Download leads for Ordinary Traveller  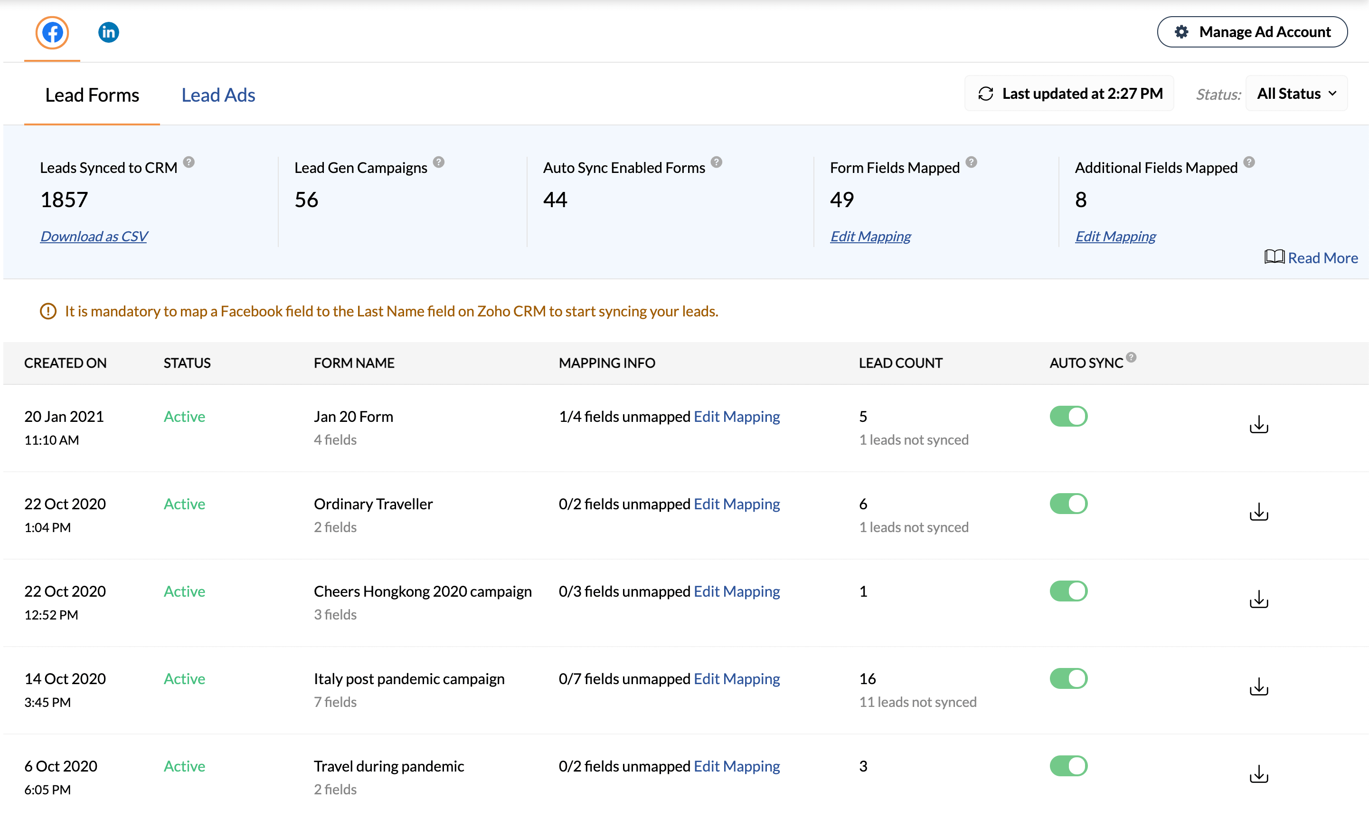coord(1258,512)
